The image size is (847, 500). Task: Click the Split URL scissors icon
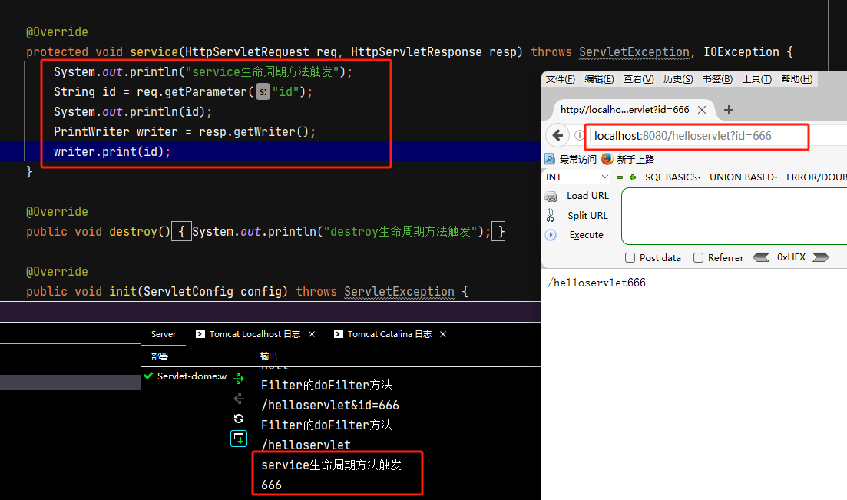pos(551,216)
